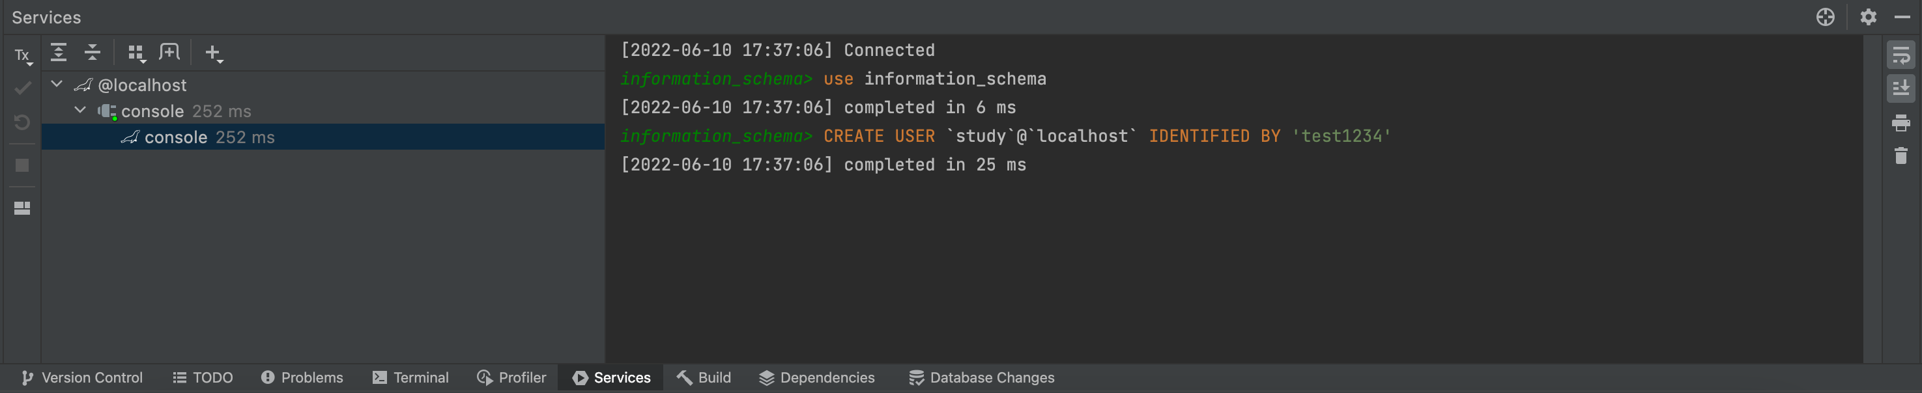Open the Group By options icon
The image size is (1922, 393).
(x=136, y=54)
